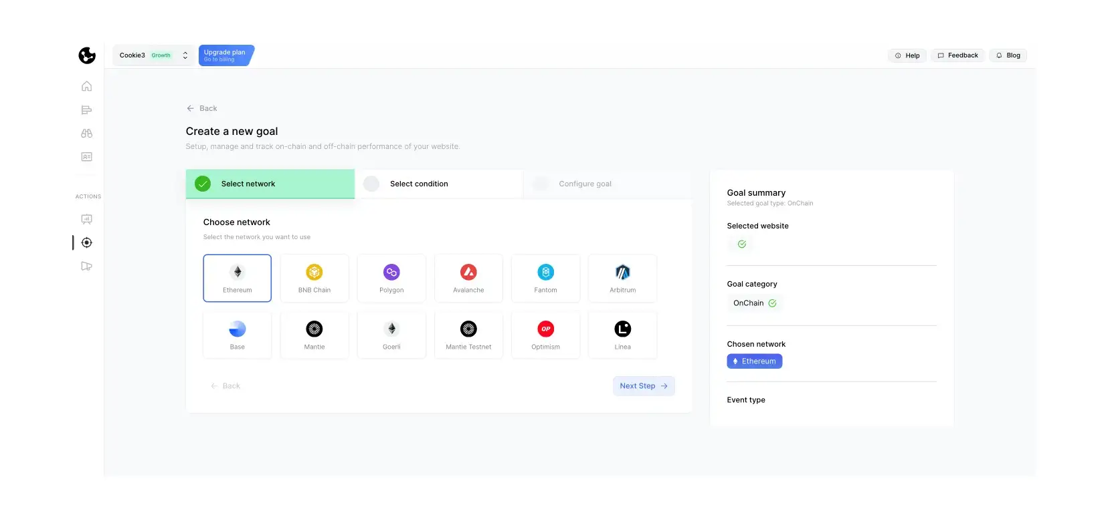The image size is (1112, 509).
Task: Open the goals target icon in sidebar
Action: [x=86, y=242]
